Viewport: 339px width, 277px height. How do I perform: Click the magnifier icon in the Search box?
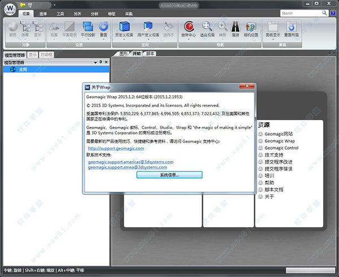(324, 13)
